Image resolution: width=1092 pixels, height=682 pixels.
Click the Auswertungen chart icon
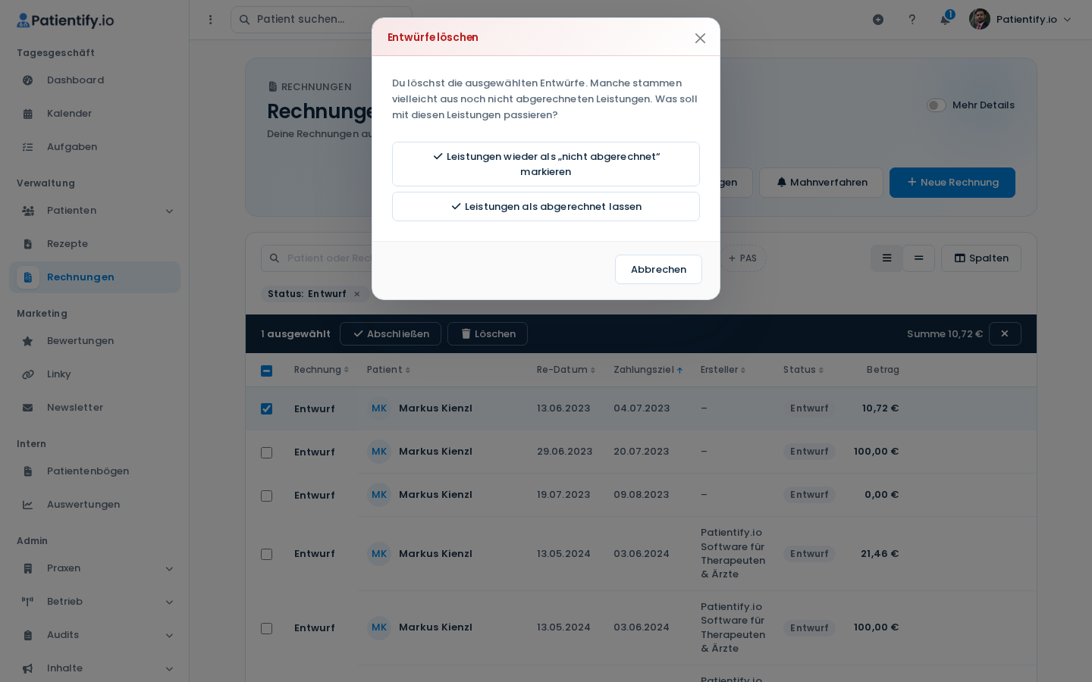point(27,505)
